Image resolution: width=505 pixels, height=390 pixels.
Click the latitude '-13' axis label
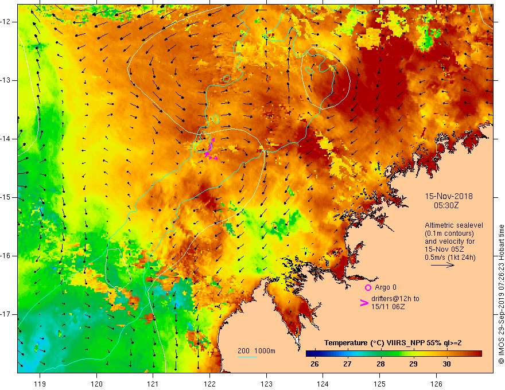tap(6, 80)
